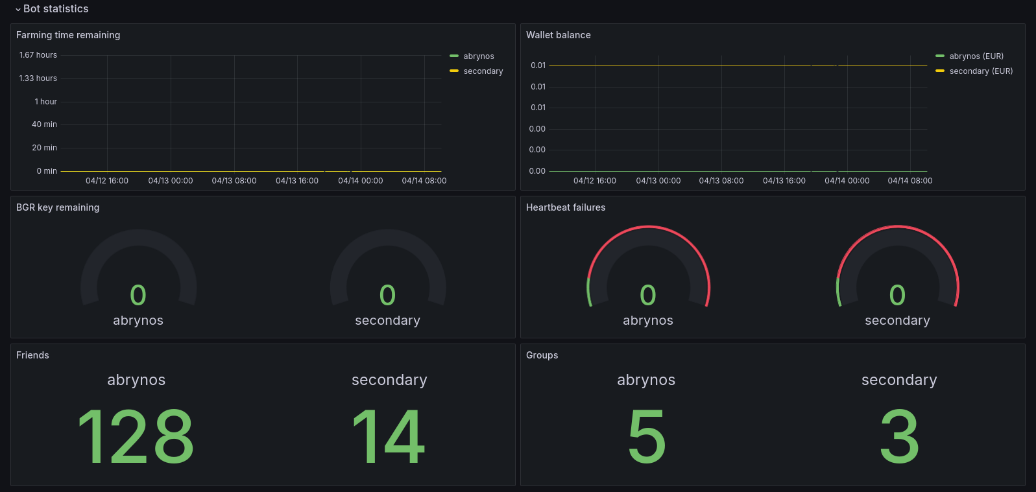
Task: Toggle abrynos series in Farming time legend
Action: (479, 56)
